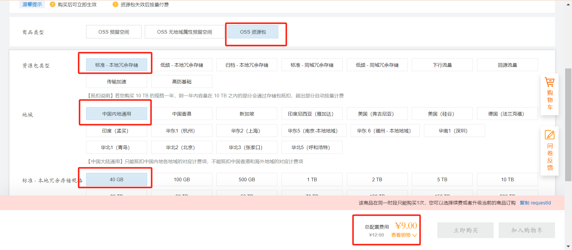Pick 华北2（北京）region
Screen dimensions: 572x250
click(x=182, y=147)
